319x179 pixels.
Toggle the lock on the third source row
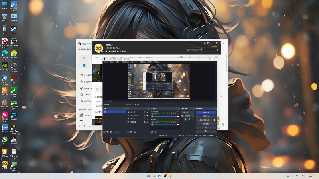[147, 119]
